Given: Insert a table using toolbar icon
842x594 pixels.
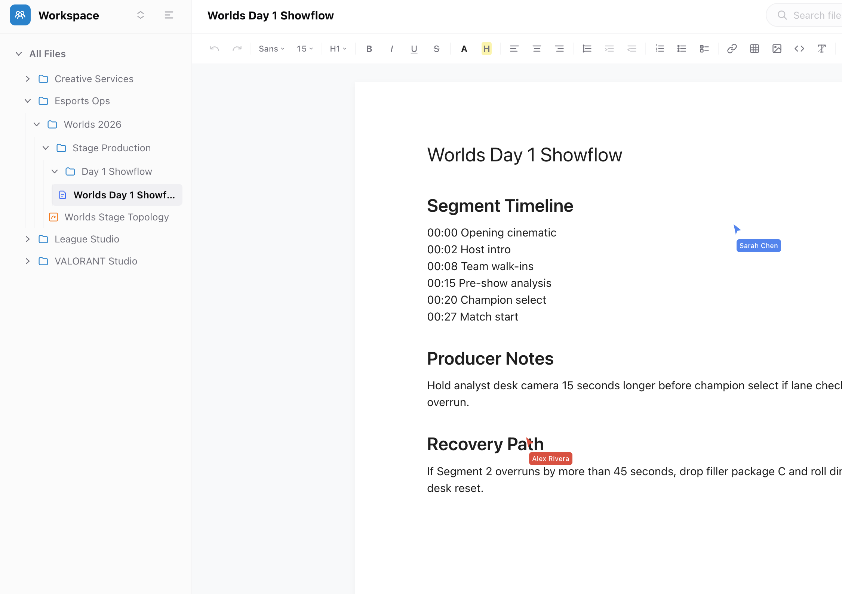Looking at the screenshot, I should point(754,49).
